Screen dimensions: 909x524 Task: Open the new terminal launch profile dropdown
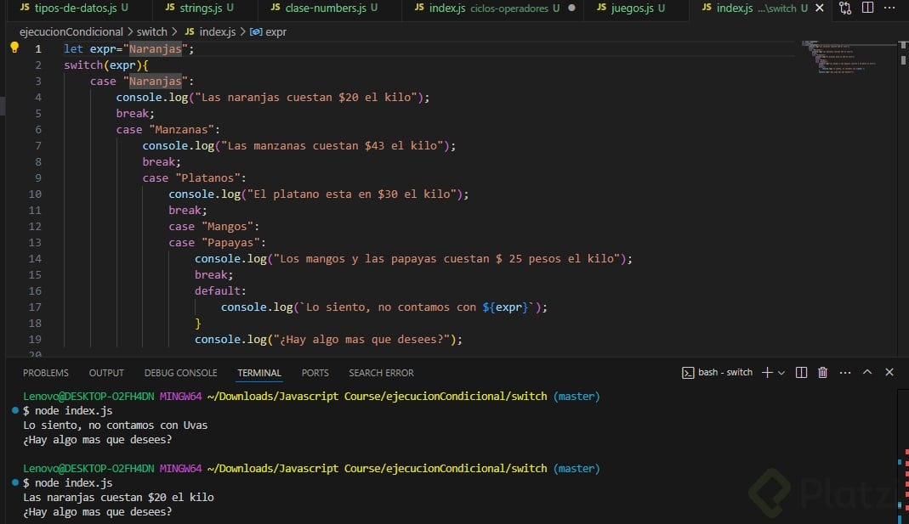[781, 373]
